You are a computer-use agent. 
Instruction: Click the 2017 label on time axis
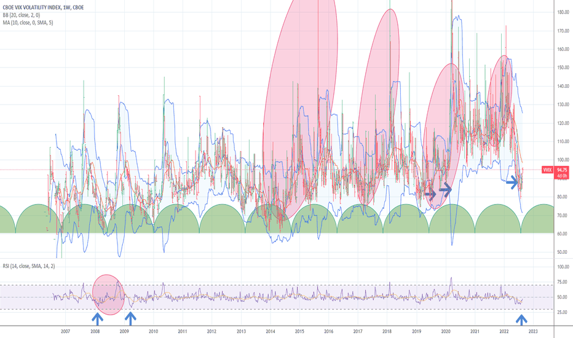[358, 331]
